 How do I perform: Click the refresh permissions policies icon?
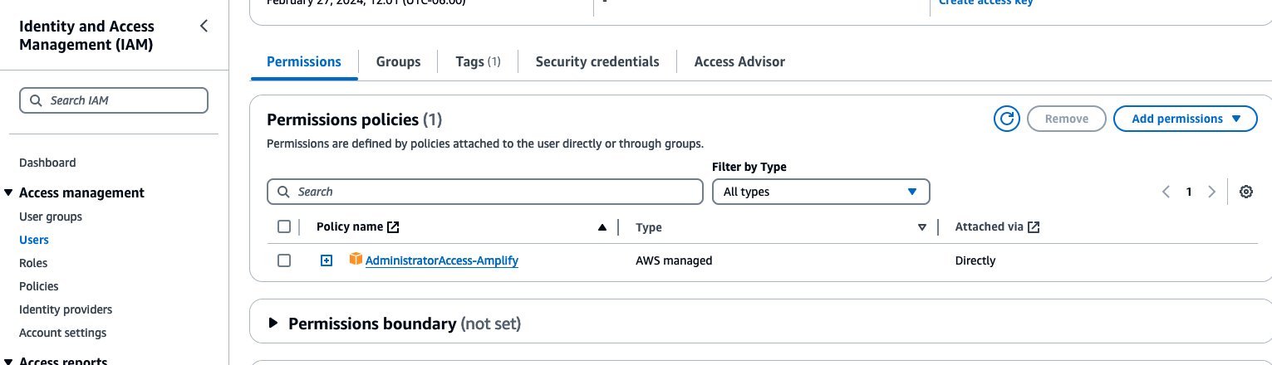coord(1007,119)
